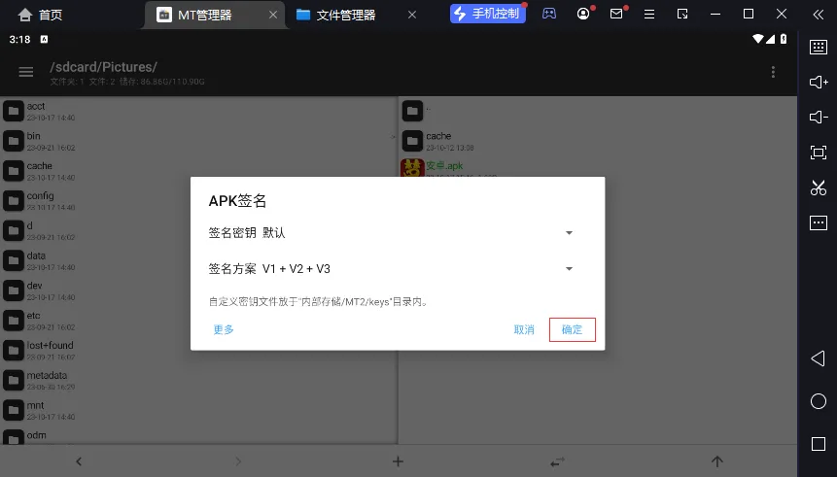Switch to the 首页 home tab

pyautogui.click(x=40, y=15)
